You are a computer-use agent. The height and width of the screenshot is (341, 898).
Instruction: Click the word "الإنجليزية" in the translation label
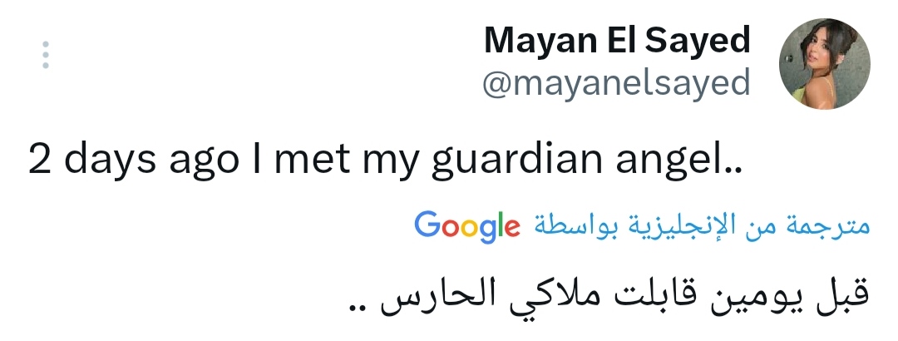[697, 225]
